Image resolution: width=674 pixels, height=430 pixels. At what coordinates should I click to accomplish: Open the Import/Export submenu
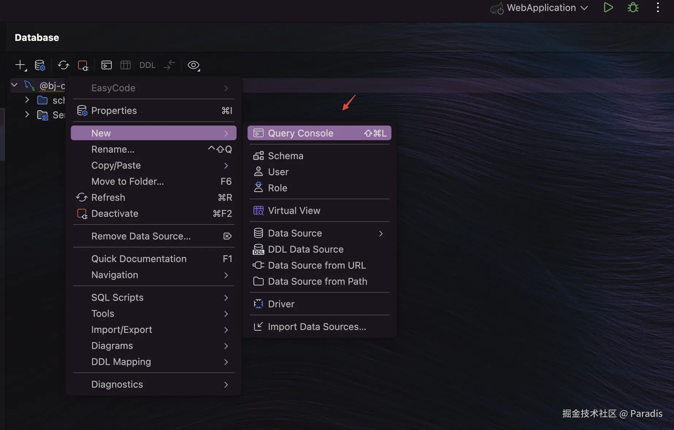(154, 330)
